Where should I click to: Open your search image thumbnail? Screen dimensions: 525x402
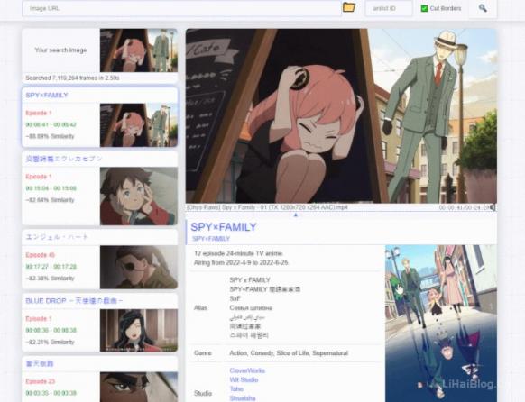(139, 50)
